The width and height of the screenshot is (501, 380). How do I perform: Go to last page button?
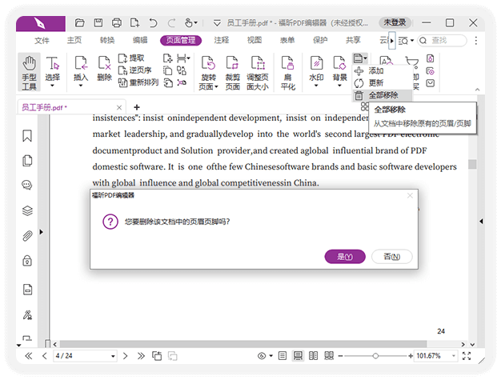(141, 356)
